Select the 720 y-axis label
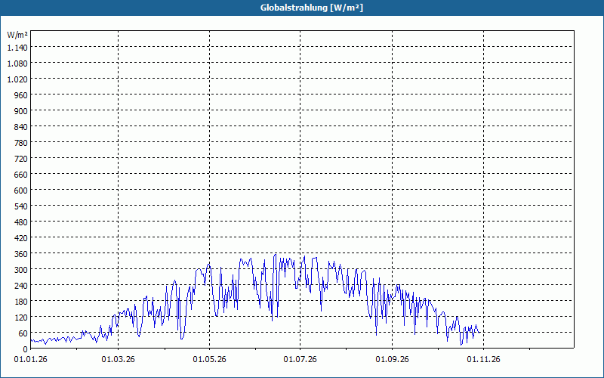The height and width of the screenshot is (378, 604). (x=21, y=159)
